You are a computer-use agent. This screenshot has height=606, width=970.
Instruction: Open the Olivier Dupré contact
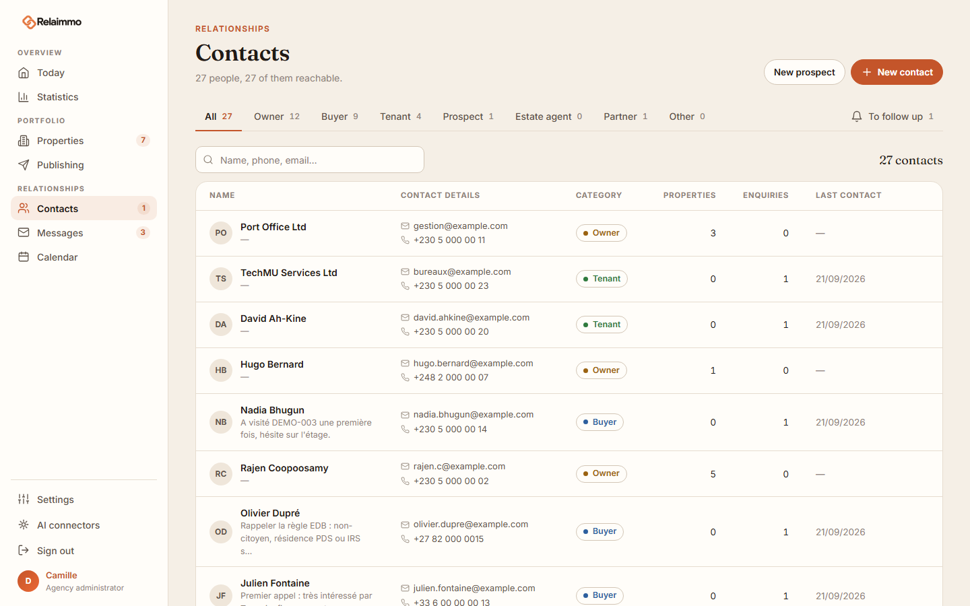[270, 513]
